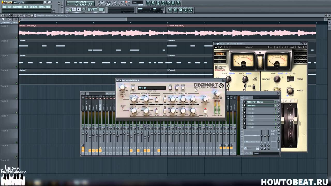Click the Decimort Prev preset button

point(170,88)
